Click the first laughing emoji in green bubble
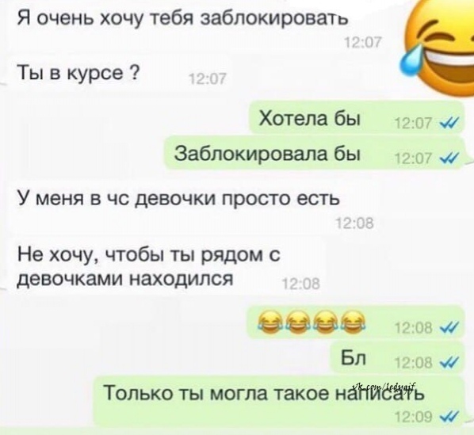This screenshot has height=435, width=474. pyautogui.click(x=269, y=322)
